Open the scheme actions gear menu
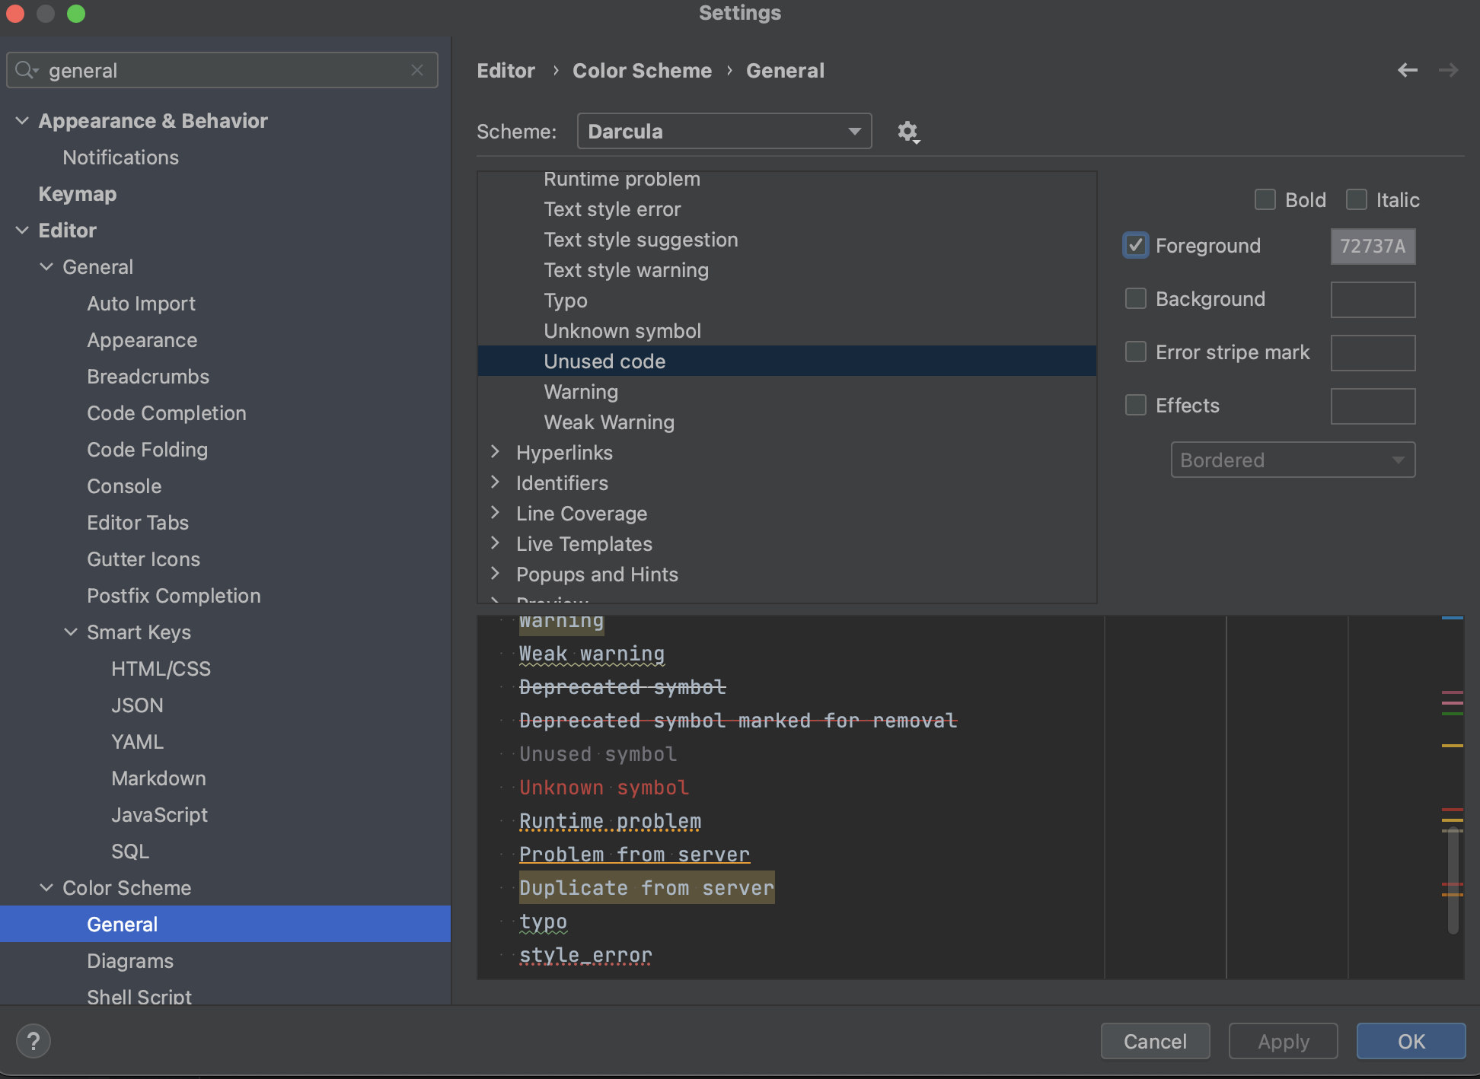 908,132
